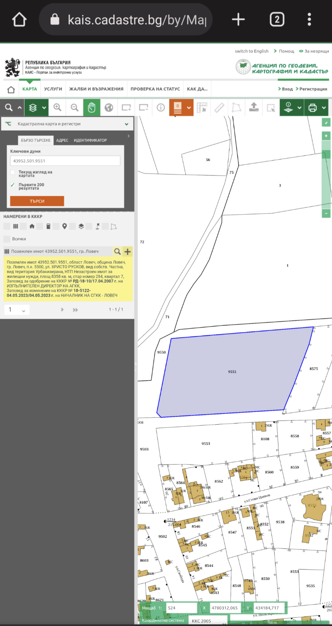Click the map zoom level slider
The image size is (332, 626).
[326, 174]
